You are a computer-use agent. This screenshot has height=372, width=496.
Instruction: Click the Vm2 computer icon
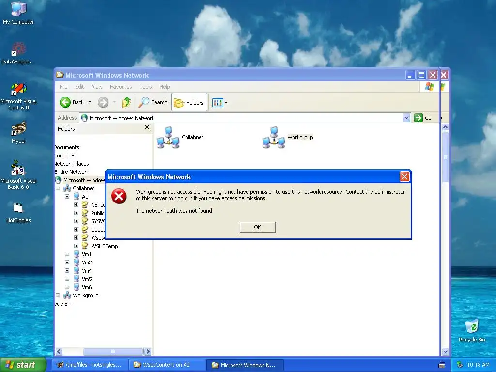tap(76, 262)
